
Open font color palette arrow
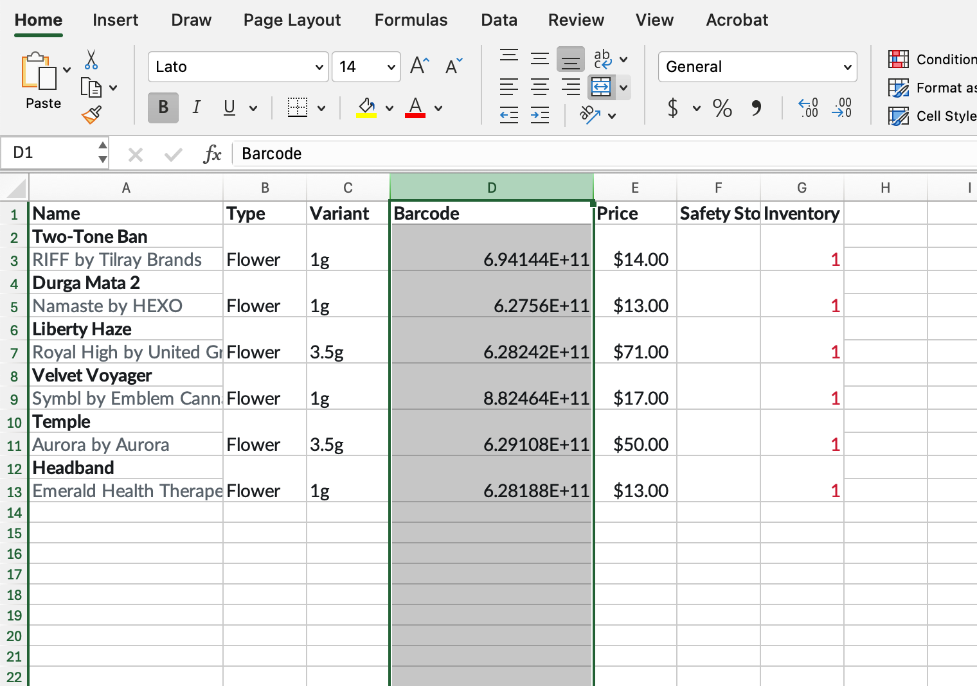point(438,108)
